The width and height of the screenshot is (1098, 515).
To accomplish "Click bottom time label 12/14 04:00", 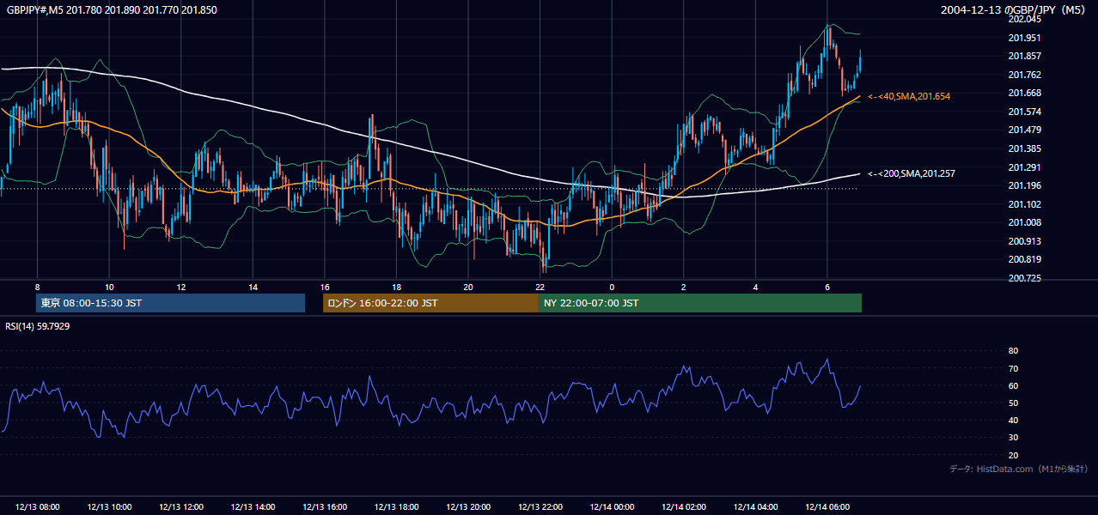I will 756,507.
